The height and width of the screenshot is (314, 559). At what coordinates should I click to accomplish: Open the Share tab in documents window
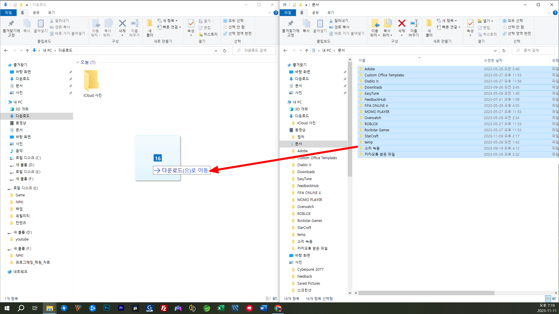[315, 12]
